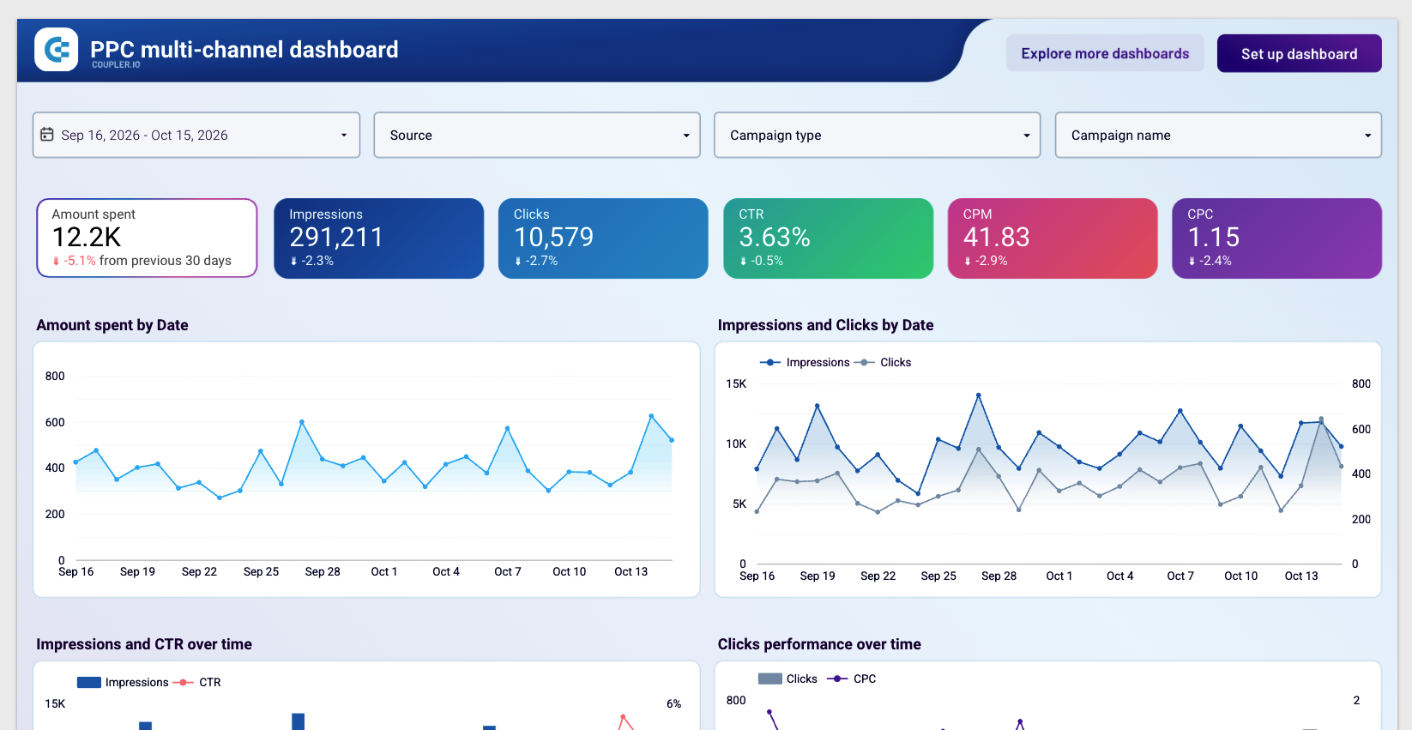Click the 15K axis label in Impressions and Clicks chart
This screenshot has height=730, width=1412.
coord(736,383)
